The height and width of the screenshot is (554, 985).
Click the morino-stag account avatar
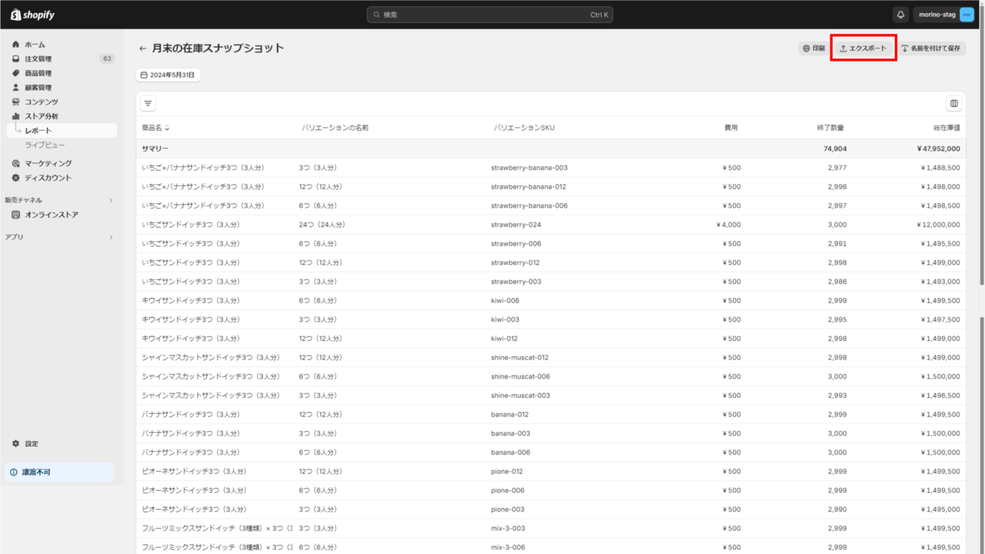[x=966, y=15]
